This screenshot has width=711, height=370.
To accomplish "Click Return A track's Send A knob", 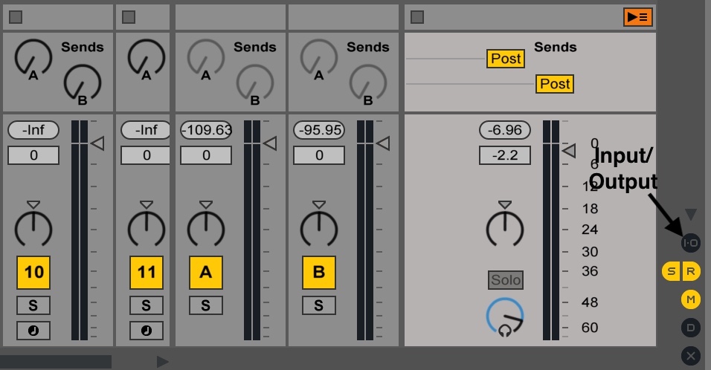I will click(206, 58).
